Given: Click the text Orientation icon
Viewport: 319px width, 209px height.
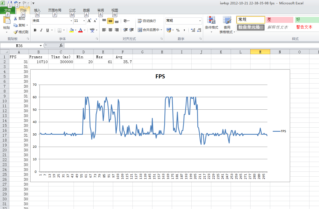Looking at the screenshot, I should click(125, 21).
